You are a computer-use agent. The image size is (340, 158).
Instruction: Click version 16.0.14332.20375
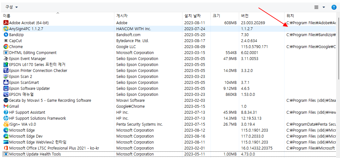click(257, 148)
